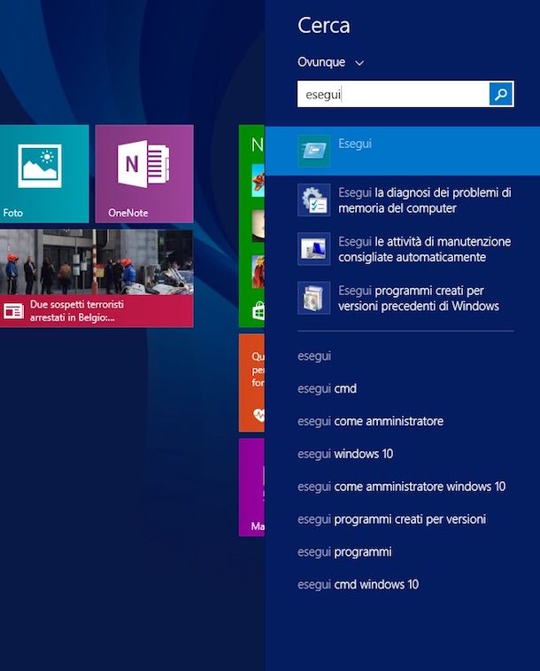Click the program compatibility icon
The height and width of the screenshot is (671, 540).
tap(314, 298)
